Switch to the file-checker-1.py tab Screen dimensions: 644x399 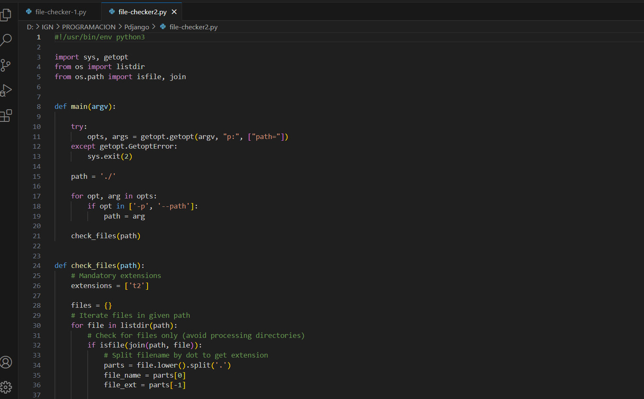coord(60,12)
